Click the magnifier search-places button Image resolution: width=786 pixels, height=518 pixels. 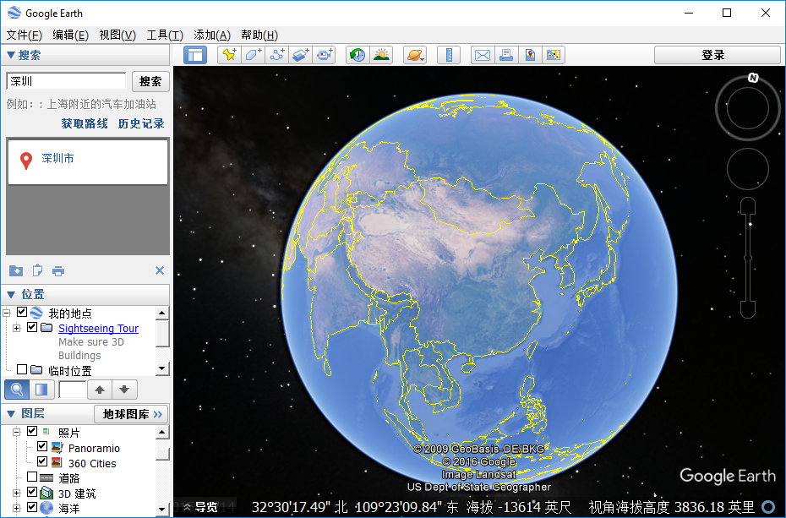click(x=17, y=390)
